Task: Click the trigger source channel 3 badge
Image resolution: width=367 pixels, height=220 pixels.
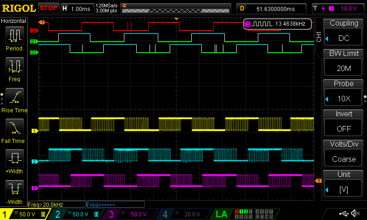Action: click(331, 9)
